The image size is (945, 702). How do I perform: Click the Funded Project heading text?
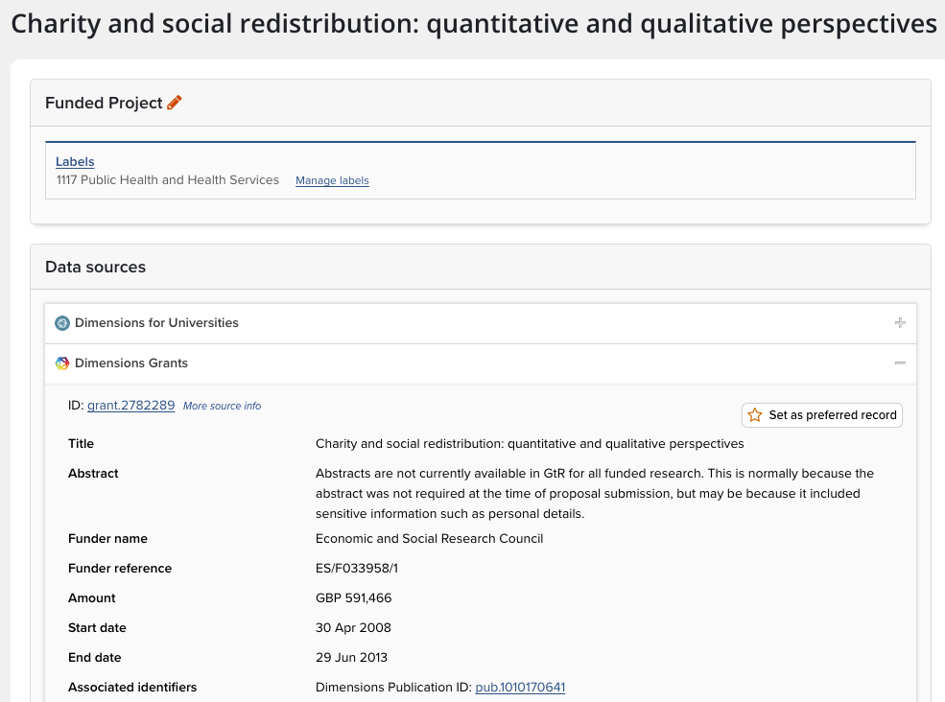104,103
